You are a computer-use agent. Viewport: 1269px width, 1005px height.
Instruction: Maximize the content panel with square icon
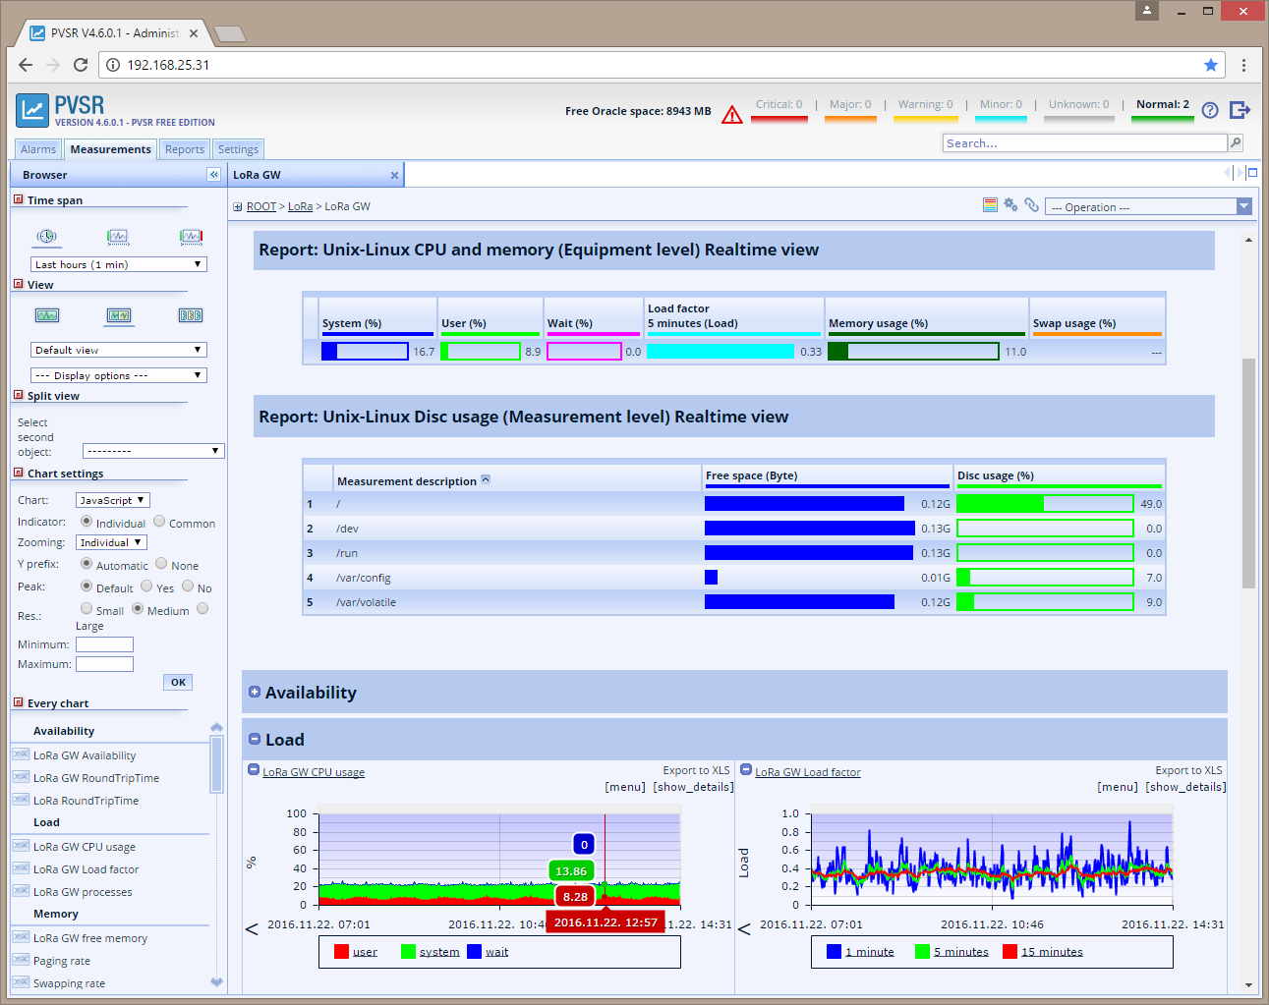coord(1252,173)
